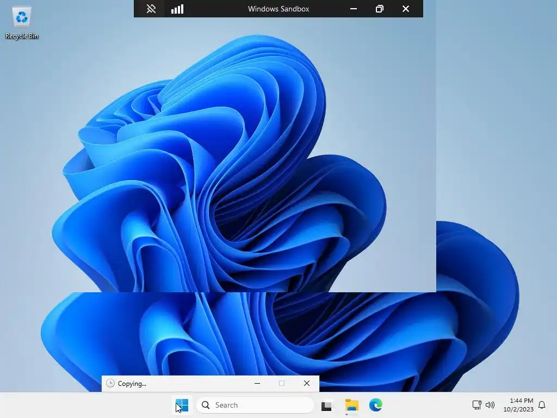This screenshot has width=557, height=418.
Task: Open the volume speaker tray icon
Action: [x=490, y=405]
